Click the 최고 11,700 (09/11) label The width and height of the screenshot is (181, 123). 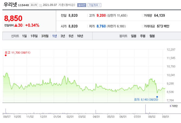click(x=18, y=53)
